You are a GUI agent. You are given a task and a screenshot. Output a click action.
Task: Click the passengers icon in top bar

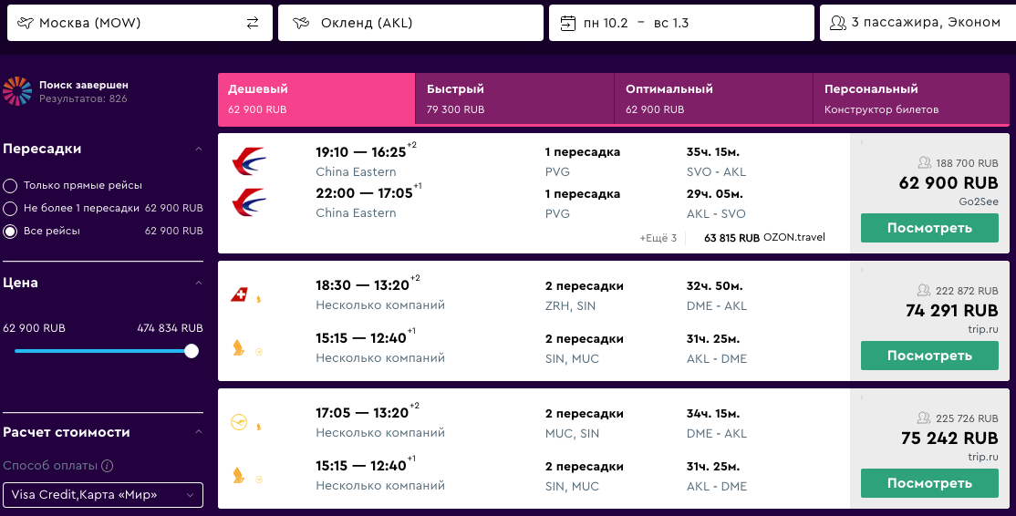click(838, 23)
